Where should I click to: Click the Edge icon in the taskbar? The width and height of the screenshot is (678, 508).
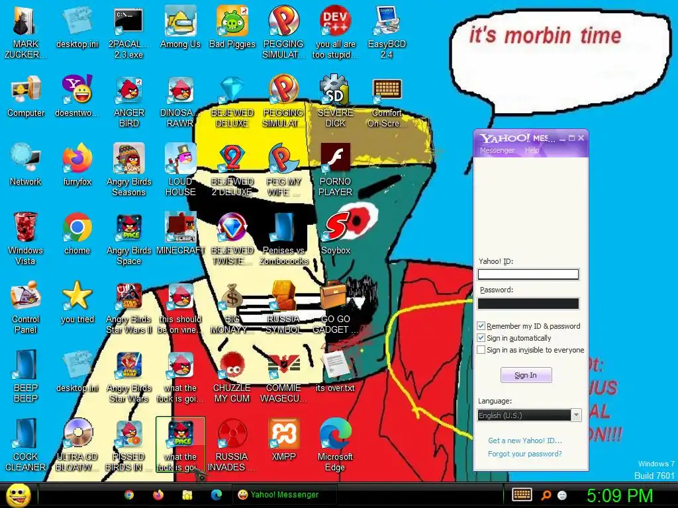point(217,495)
